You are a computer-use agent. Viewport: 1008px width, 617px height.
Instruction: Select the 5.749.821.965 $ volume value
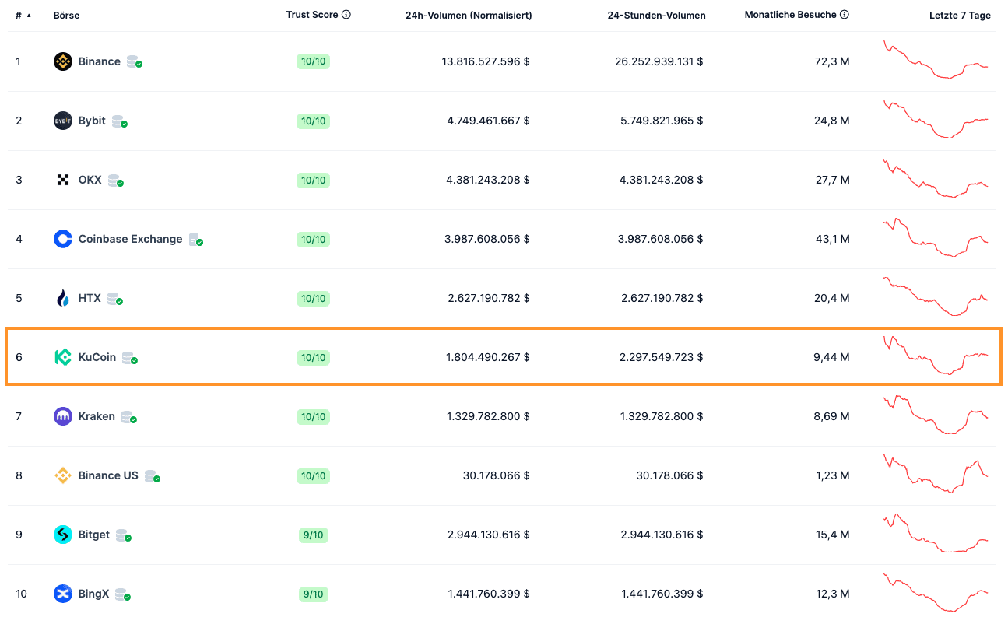click(661, 121)
